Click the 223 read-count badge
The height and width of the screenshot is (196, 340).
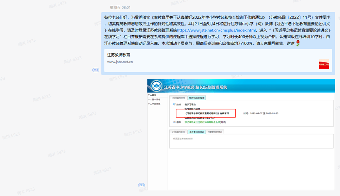point(141,185)
